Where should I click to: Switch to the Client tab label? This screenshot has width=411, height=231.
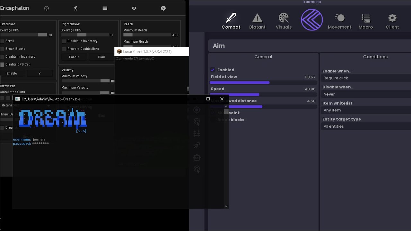(x=392, y=27)
